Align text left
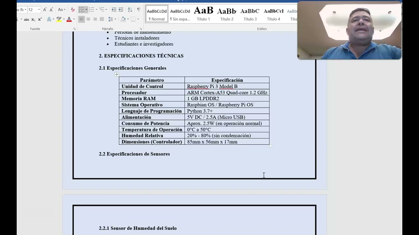Screen dimensions: 419x235 tap(81, 19)
